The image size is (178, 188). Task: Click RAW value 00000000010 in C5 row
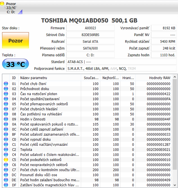tap(159, 160)
